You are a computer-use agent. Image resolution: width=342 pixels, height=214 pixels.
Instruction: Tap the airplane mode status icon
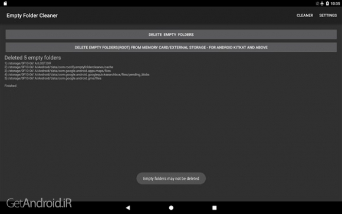click(x=322, y=4)
